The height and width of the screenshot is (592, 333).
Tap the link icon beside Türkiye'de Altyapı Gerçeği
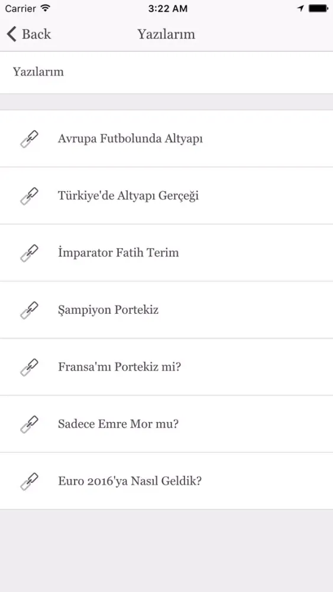pos(29,196)
